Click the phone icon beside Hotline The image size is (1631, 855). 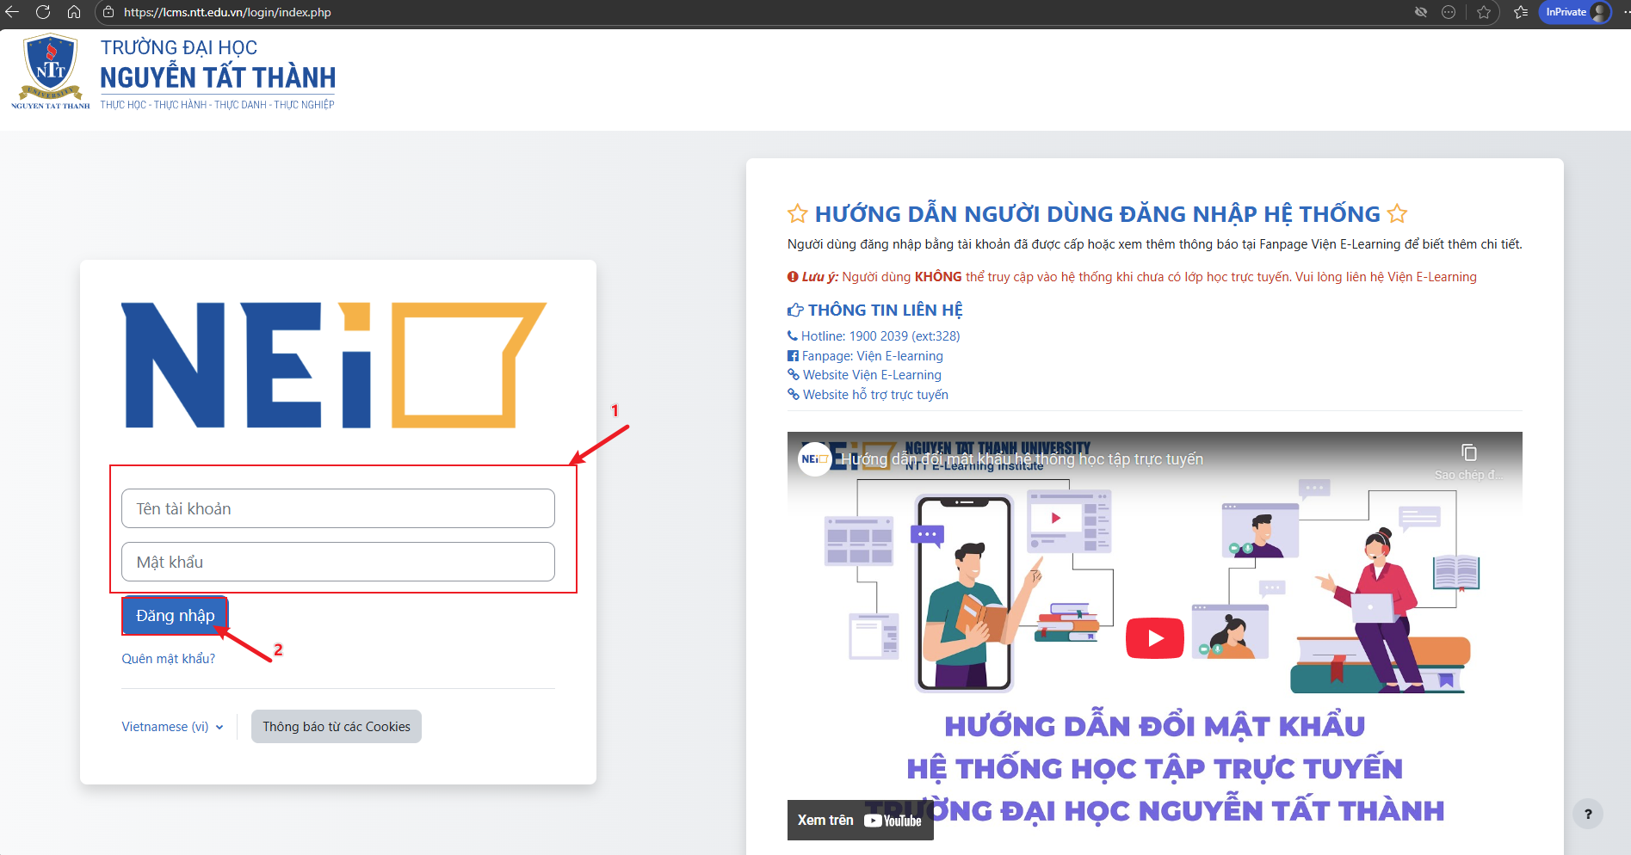pyautogui.click(x=793, y=336)
